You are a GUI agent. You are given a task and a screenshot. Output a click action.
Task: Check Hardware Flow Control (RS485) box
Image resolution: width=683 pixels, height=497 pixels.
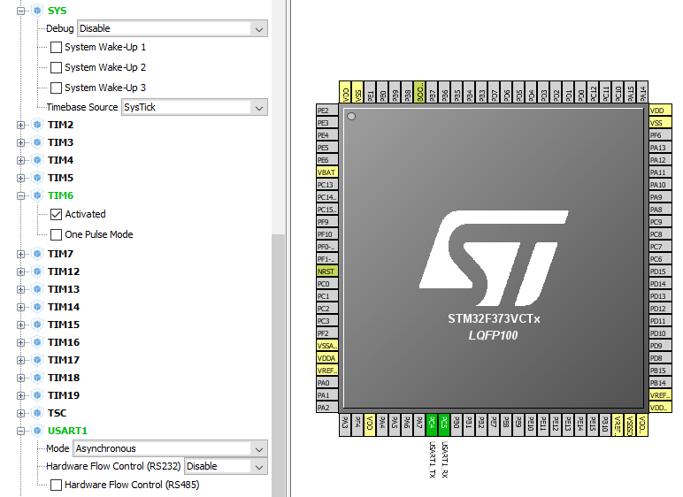[56, 485]
